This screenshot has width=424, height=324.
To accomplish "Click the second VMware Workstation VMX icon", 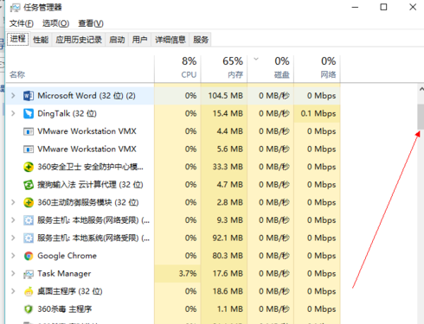I will point(29,149).
